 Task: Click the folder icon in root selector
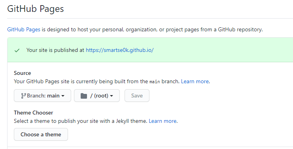point(84,96)
